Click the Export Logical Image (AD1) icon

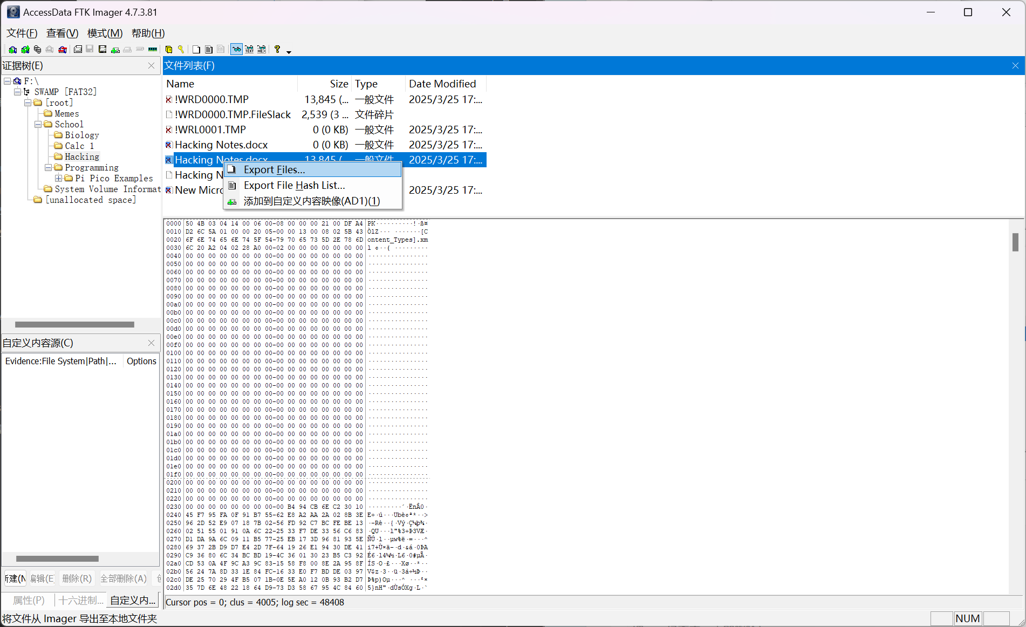coord(102,50)
